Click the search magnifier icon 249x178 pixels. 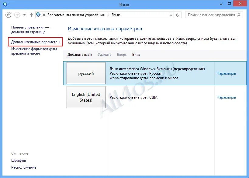238,15
